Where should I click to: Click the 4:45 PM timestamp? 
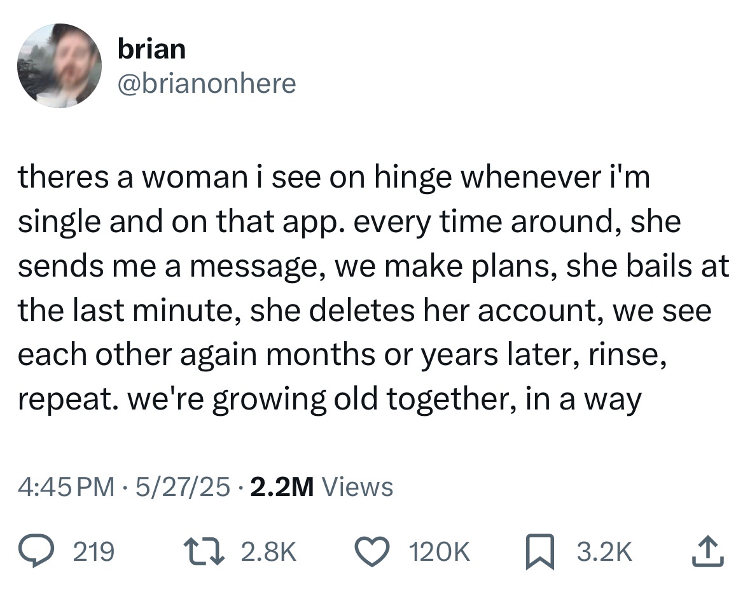(x=62, y=487)
